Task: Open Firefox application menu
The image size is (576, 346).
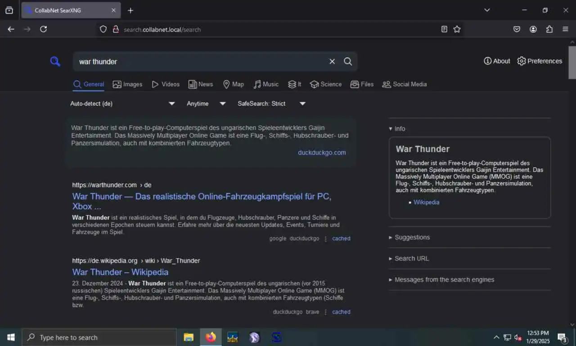Action: point(566,29)
